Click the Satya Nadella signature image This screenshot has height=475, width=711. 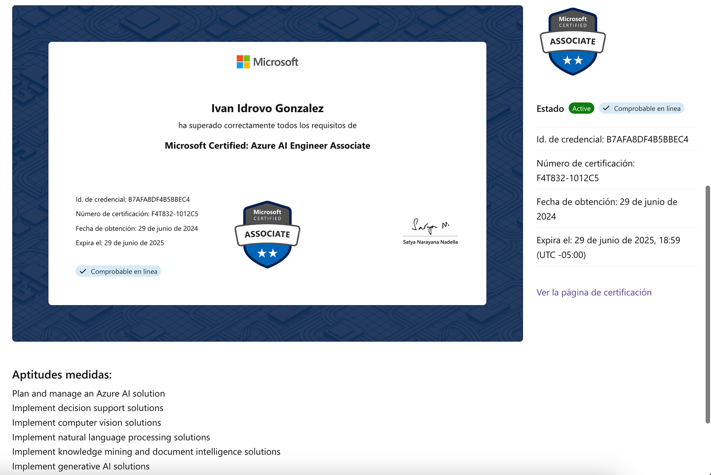[x=430, y=226]
